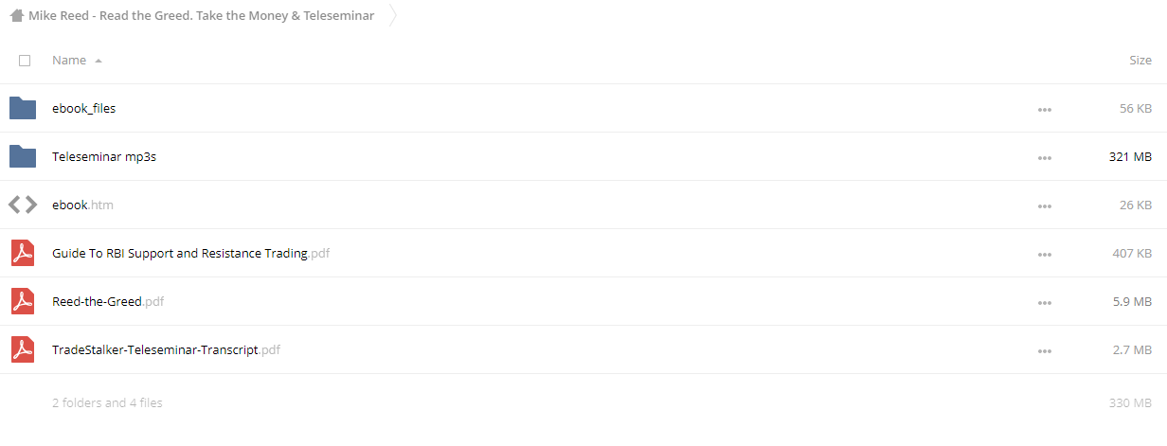
Task: Open the ebook_files folder icon
Action: click(23, 108)
